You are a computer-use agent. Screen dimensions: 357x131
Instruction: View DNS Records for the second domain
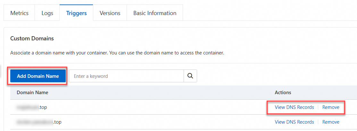click(x=294, y=122)
